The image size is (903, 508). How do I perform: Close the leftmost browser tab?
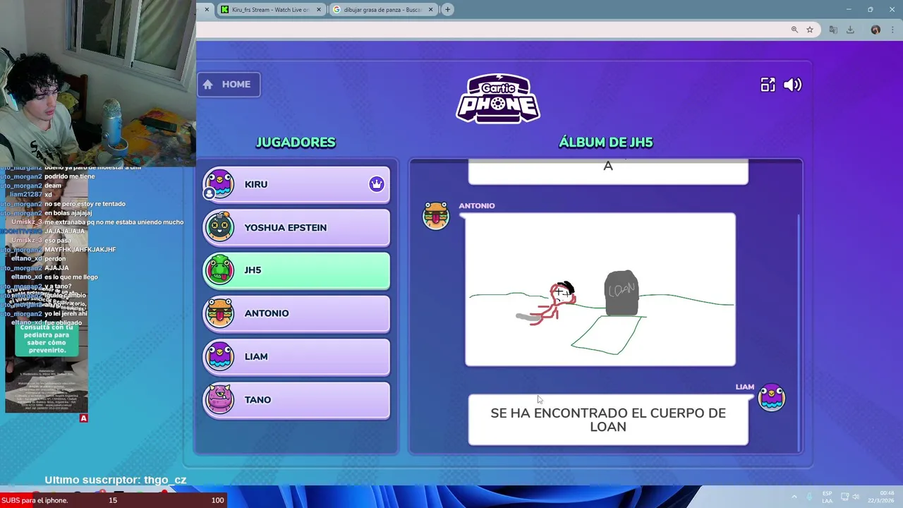coord(207,9)
